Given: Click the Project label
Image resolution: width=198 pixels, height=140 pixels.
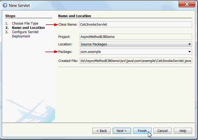Looking at the screenshot, I should click(64, 37).
